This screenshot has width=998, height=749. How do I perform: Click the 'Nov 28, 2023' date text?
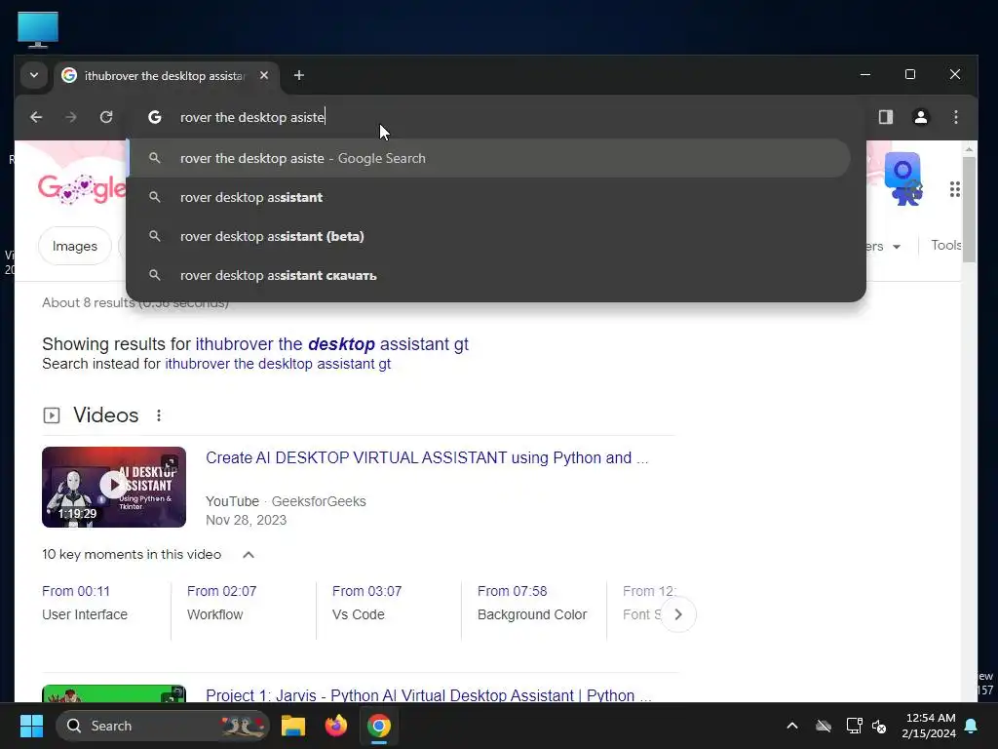tap(246, 520)
